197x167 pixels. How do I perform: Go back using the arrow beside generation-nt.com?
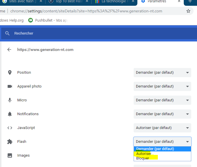[x=9, y=50]
